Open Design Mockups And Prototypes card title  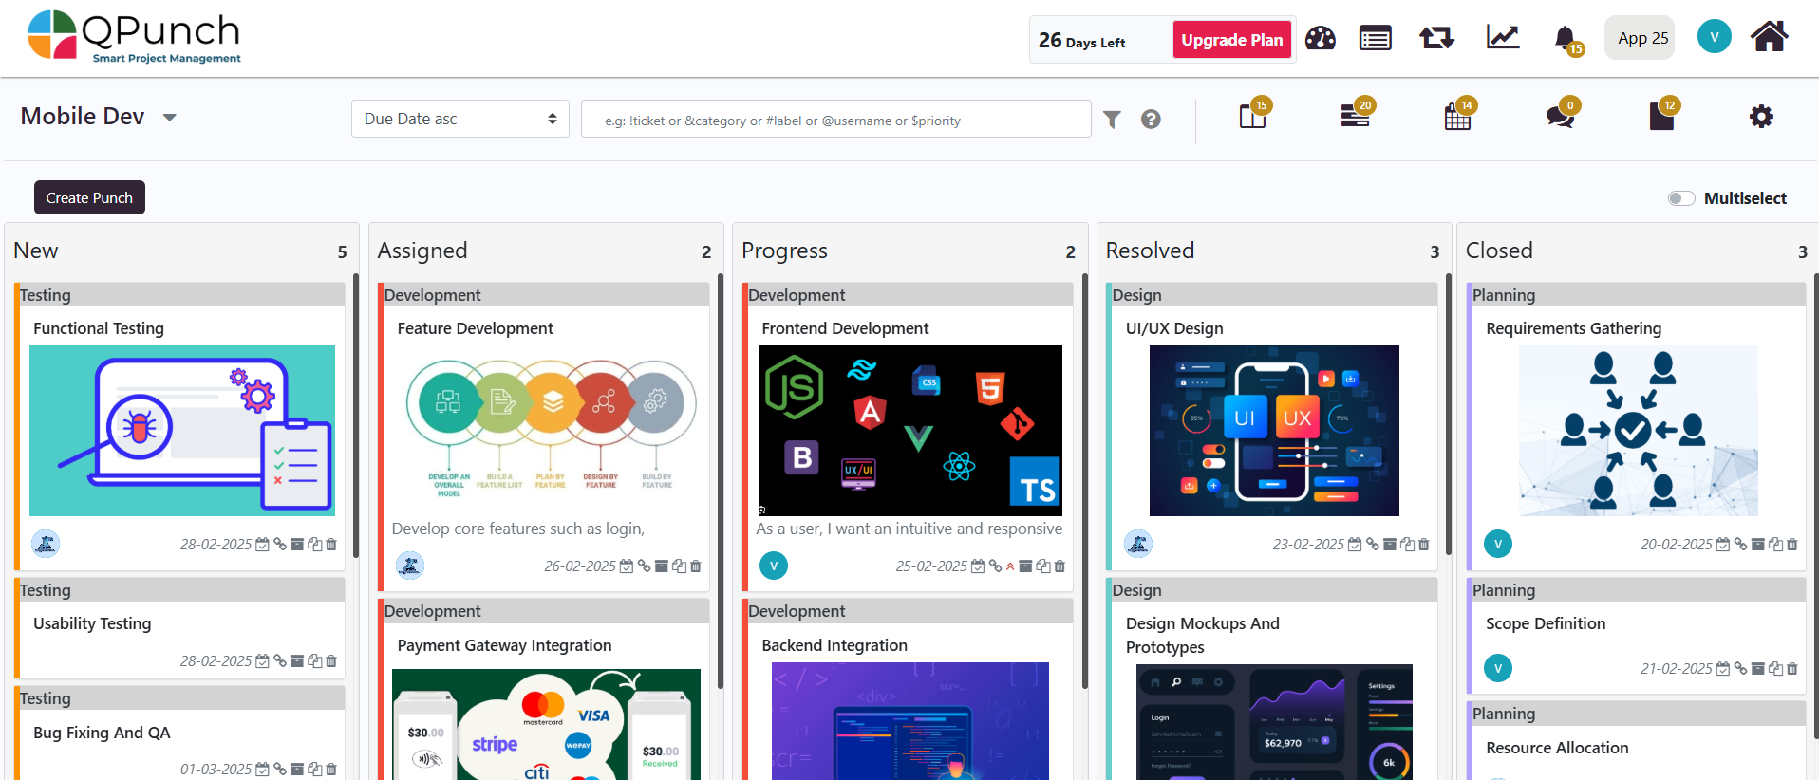[1203, 635]
